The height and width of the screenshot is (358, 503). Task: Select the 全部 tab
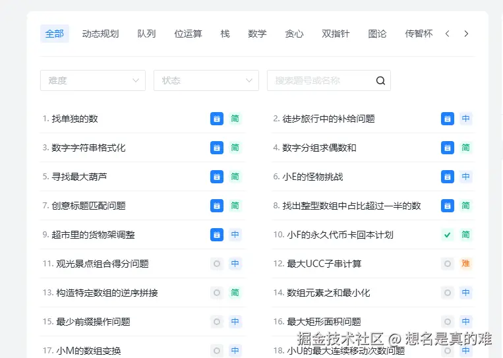(55, 34)
